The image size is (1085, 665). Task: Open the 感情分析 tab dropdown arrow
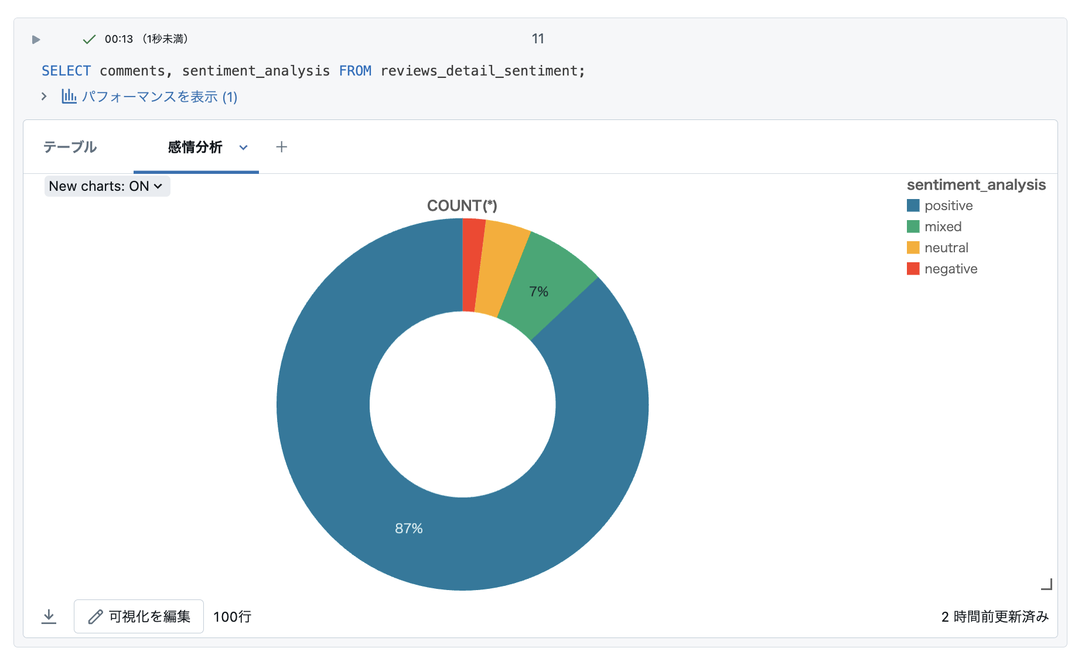244,148
